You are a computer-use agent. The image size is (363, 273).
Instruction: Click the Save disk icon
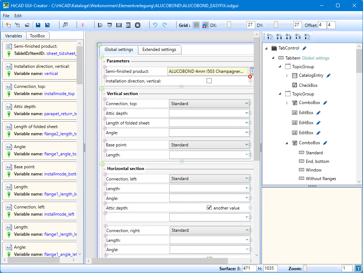pos(38,25)
